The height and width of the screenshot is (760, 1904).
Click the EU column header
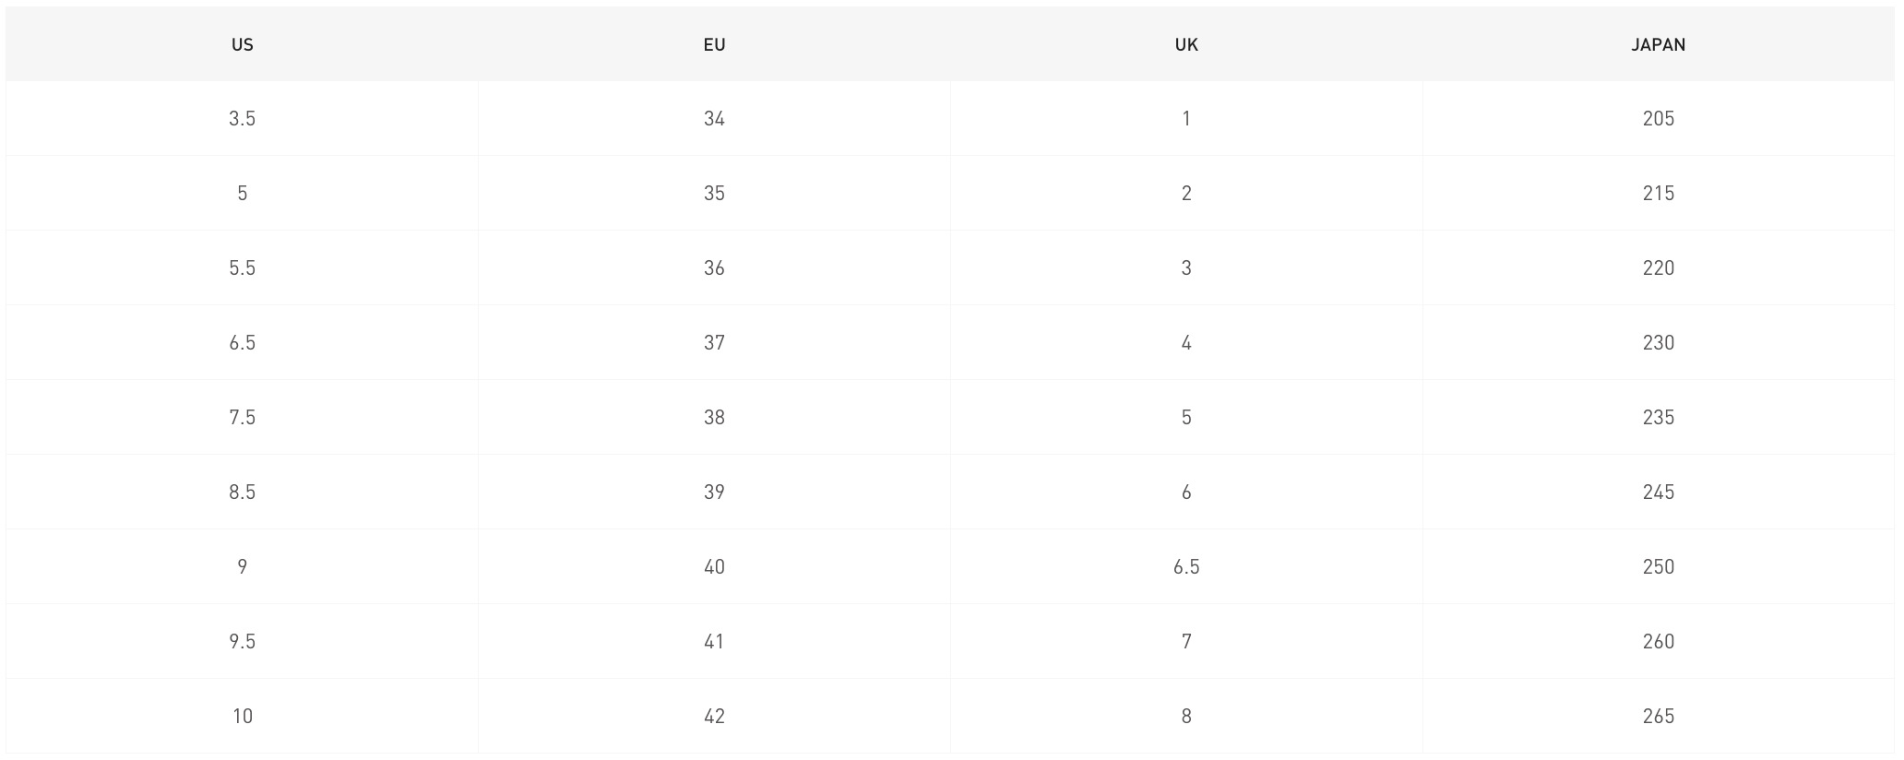(x=714, y=44)
